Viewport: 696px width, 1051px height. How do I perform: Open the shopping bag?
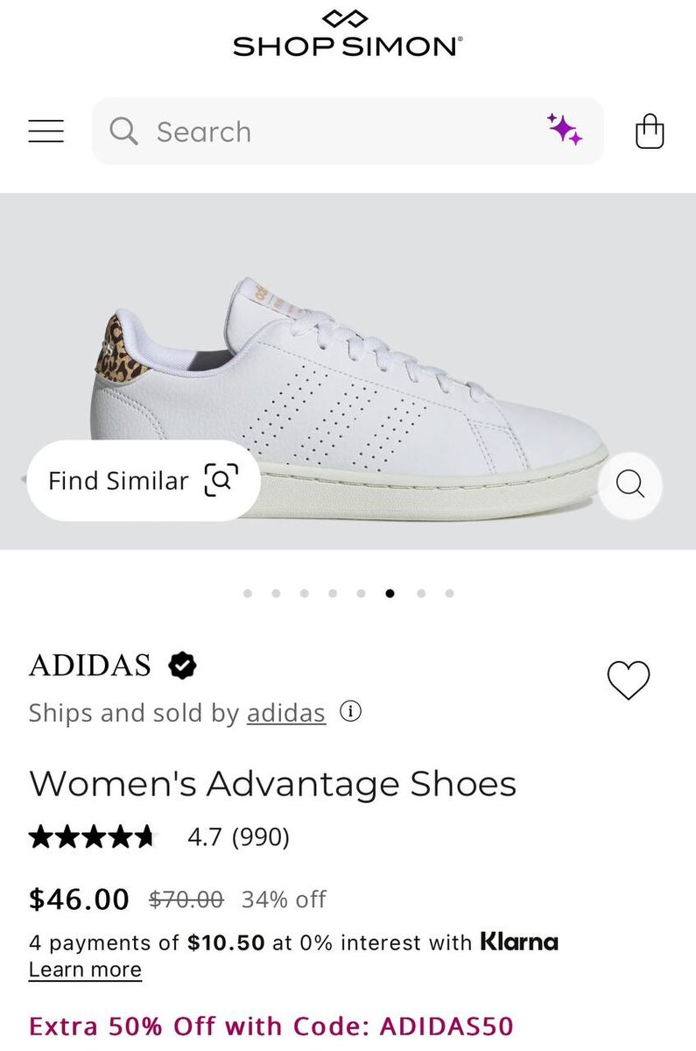650,131
